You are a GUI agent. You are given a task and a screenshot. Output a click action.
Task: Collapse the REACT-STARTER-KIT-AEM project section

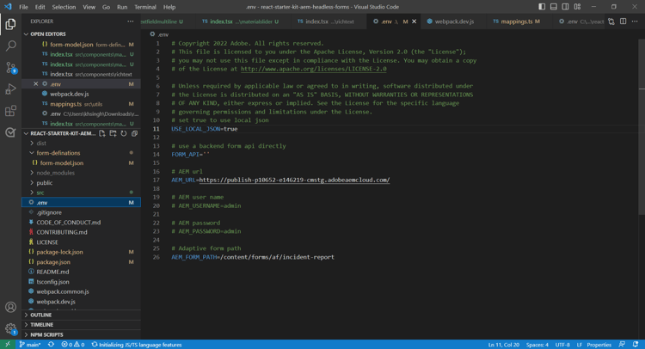pyautogui.click(x=59, y=133)
